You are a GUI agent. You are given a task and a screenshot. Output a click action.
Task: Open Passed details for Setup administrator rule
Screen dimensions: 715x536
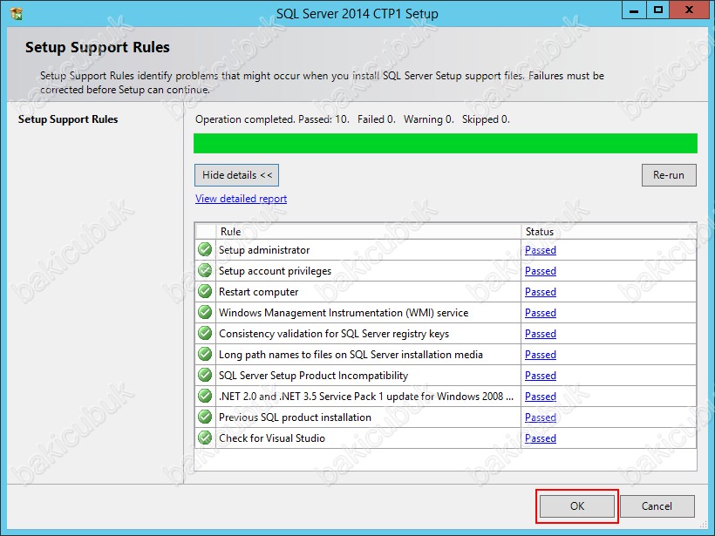coord(540,250)
